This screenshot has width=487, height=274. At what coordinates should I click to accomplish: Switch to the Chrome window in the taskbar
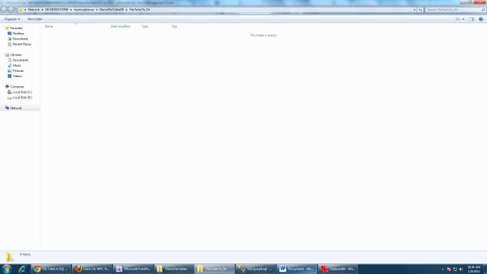(51, 269)
